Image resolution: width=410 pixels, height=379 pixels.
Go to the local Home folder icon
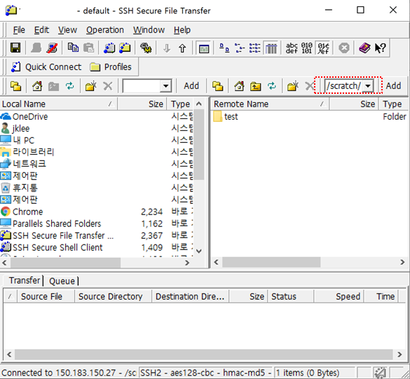point(37,86)
